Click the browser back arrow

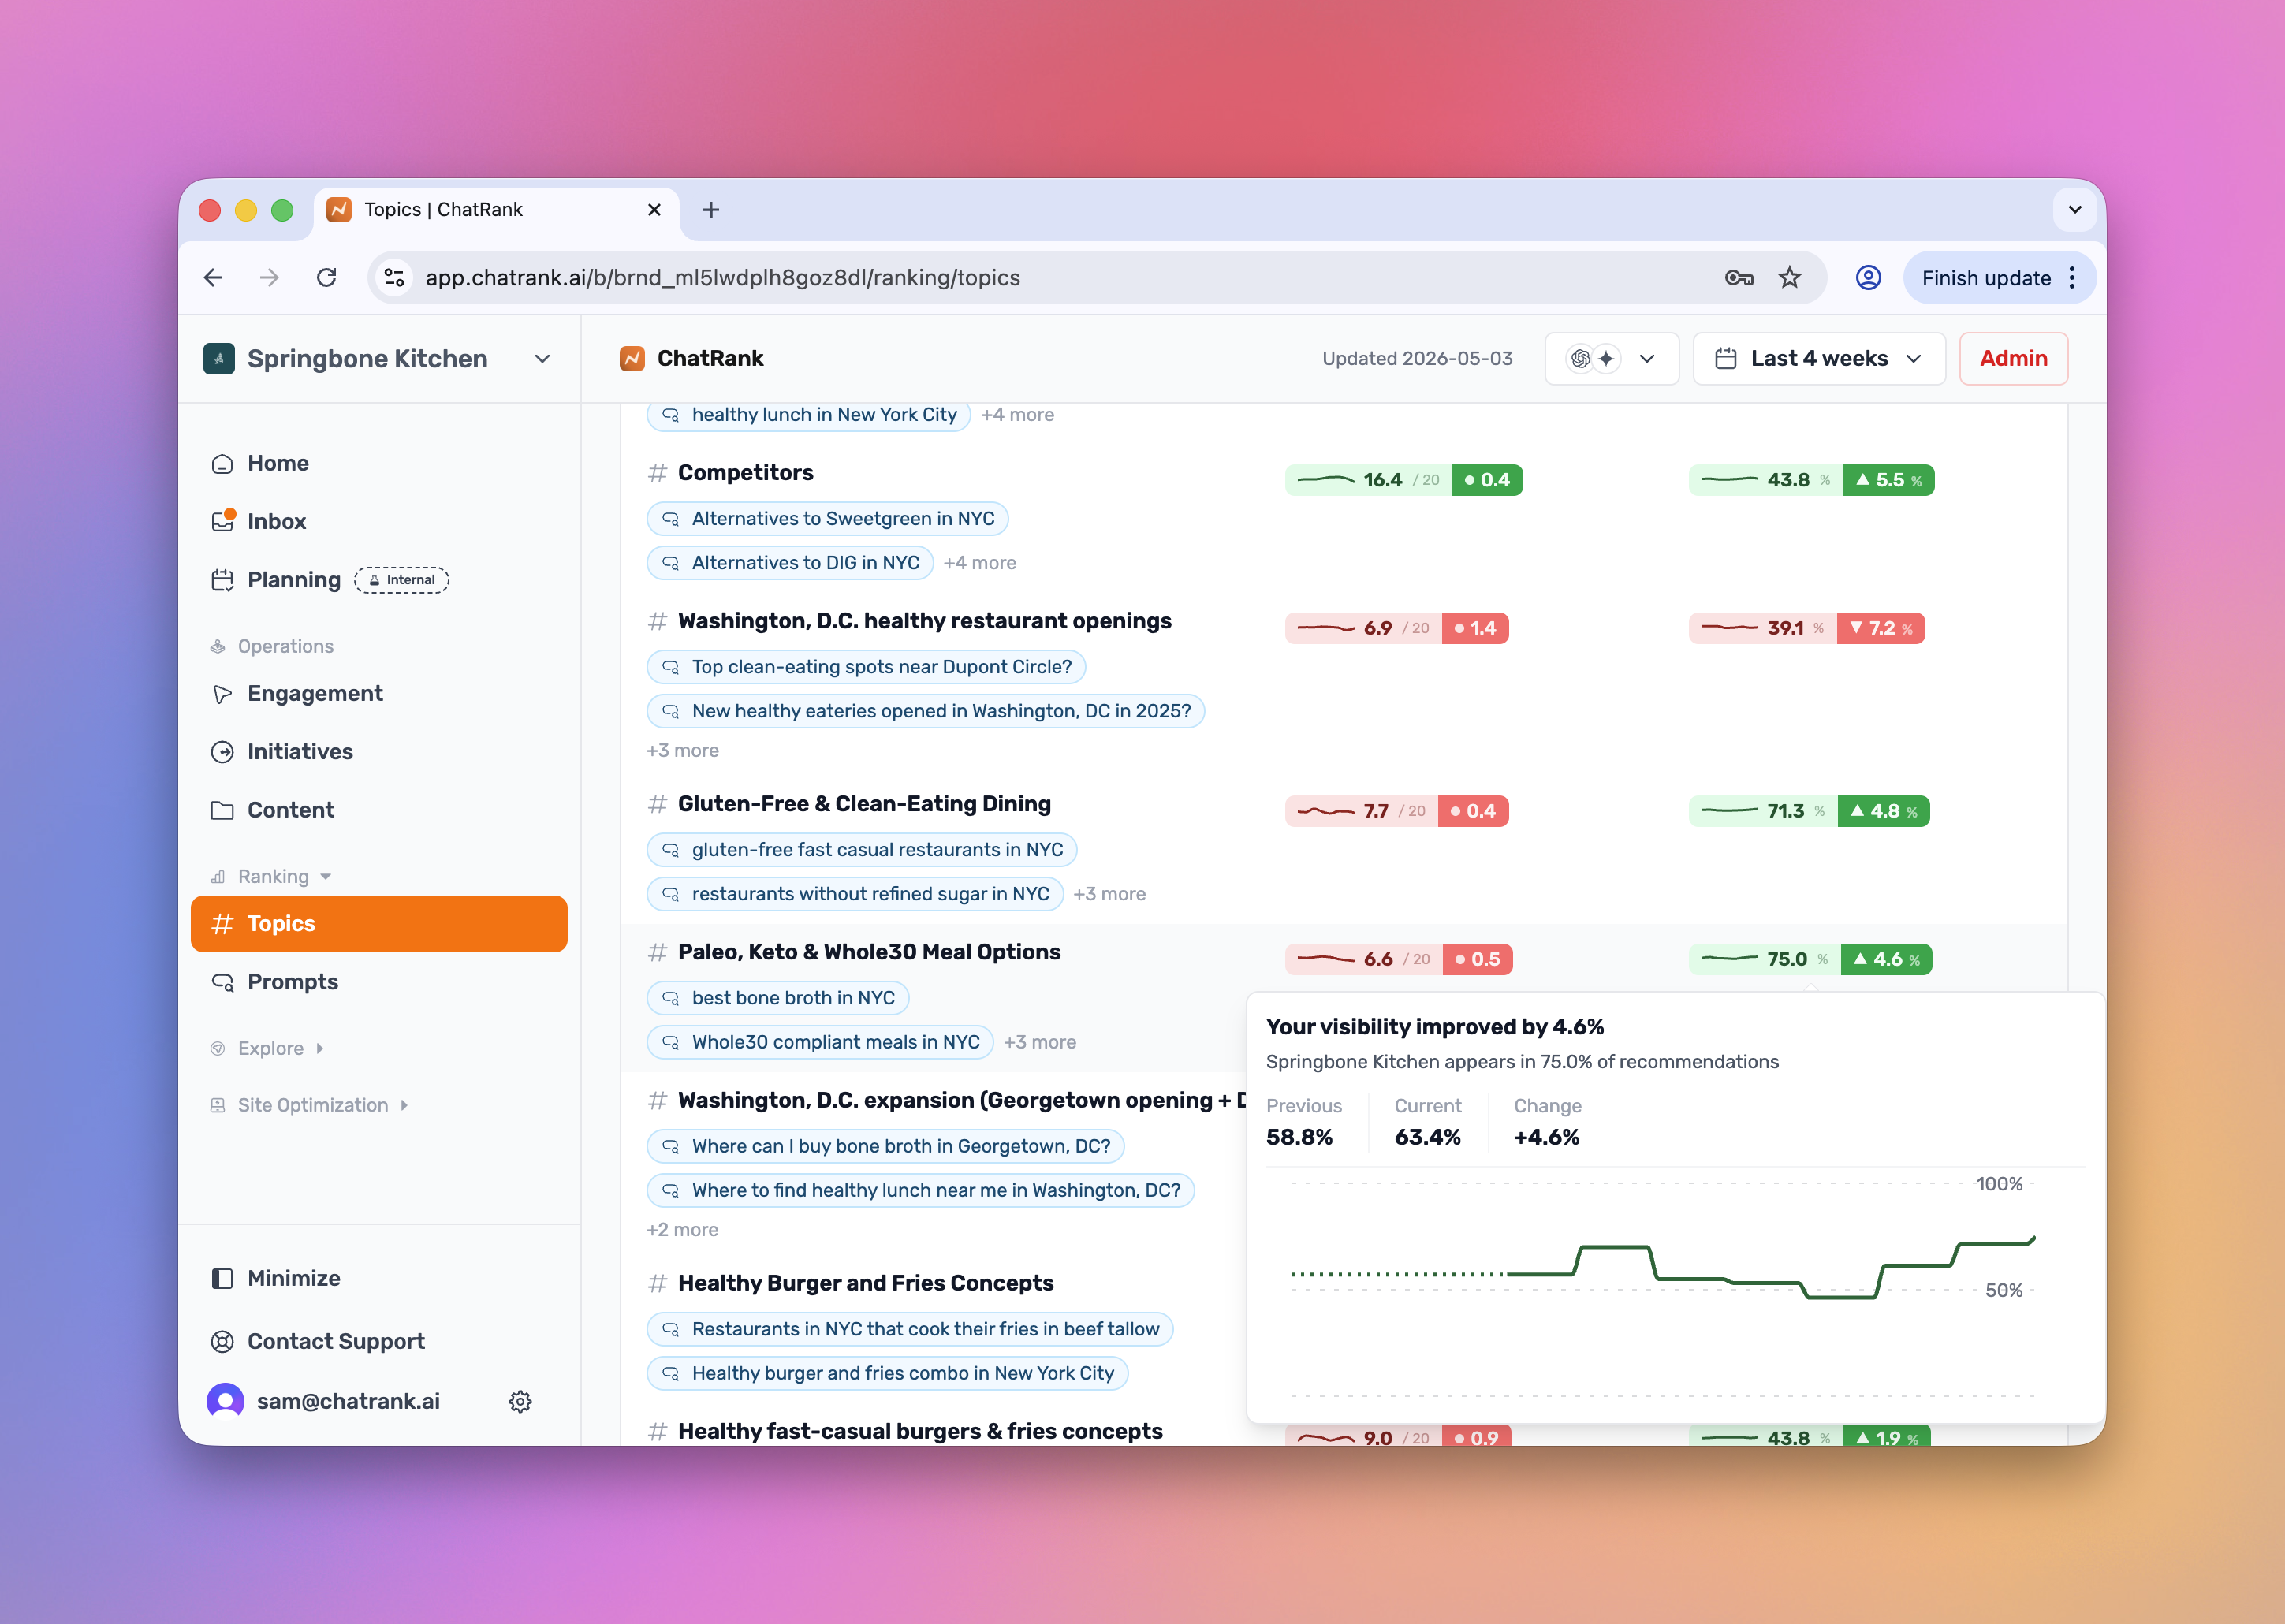point(213,278)
